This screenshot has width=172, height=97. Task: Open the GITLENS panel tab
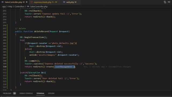[51, 93]
